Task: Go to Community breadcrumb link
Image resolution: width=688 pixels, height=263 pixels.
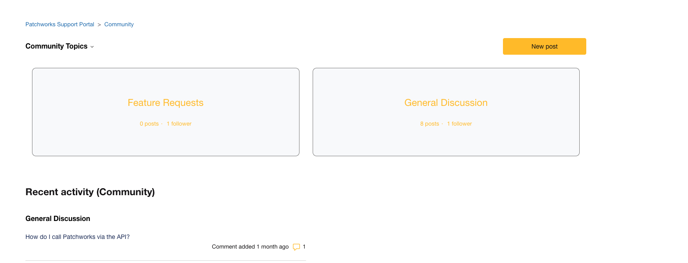Action: 119,25
